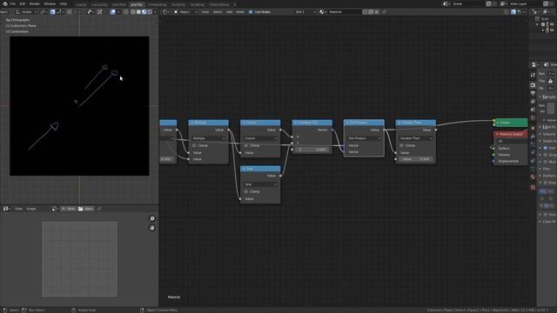
Task: Unlink the material with X icon
Action: [377, 11]
